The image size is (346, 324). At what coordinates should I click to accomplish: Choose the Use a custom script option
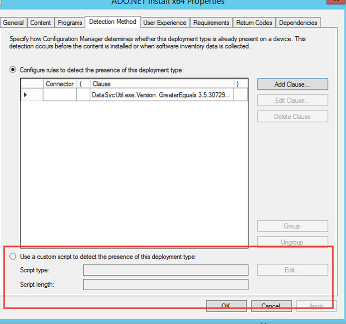pos(13,257)
